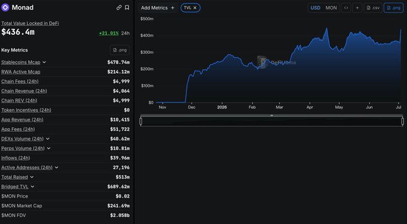Remove the TVL metric chip
The image size is (407, 224).
click(x=195, y=8)
